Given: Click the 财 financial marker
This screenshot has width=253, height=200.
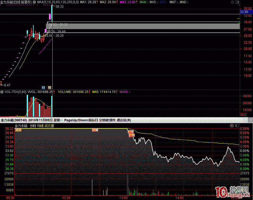Looking at the screenshot, I should tap(43, 87).
